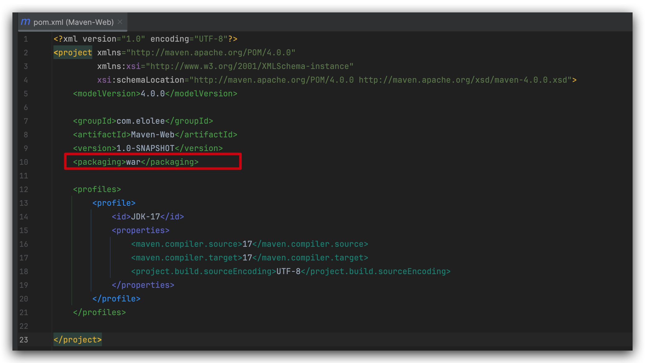Click the xmlns maven POM URL
The height and width of the screenshot is (363, 645).
coord(211,53)
